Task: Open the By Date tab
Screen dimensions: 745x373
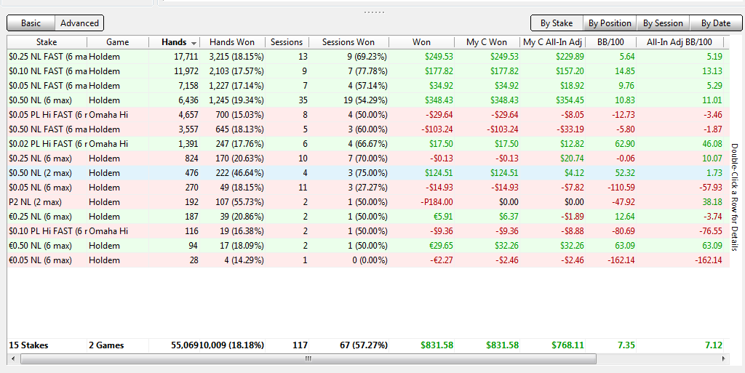Action: (x=716, y=23)
